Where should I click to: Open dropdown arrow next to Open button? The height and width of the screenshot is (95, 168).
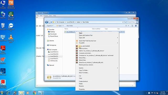point(63,26)
